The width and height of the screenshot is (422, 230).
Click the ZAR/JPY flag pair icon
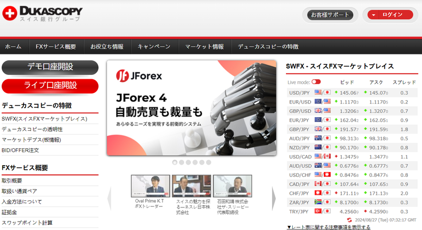click(322, 202)
